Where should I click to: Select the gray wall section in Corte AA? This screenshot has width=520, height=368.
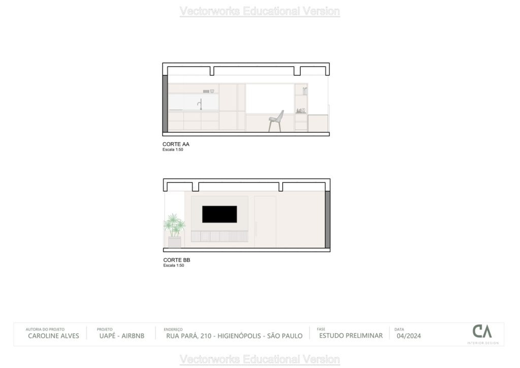click(x=165, y=104)
